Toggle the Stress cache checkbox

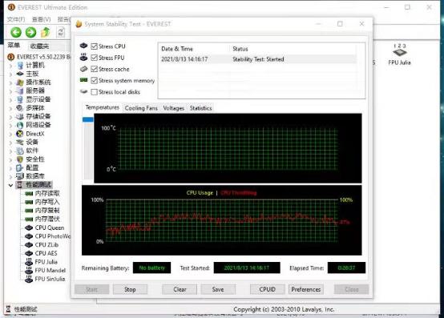[x=95, y=69]
